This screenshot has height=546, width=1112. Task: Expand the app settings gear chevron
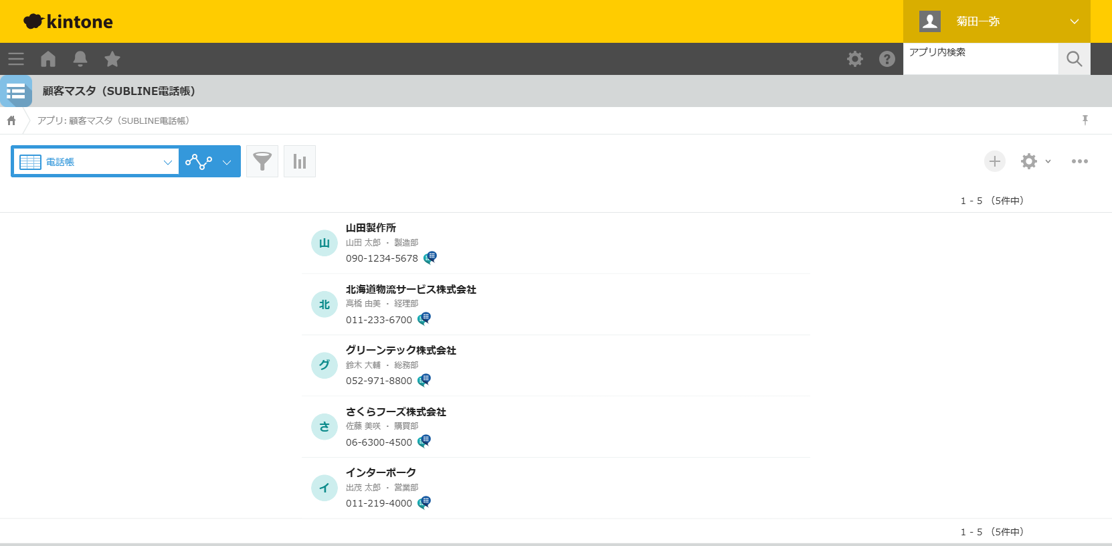point(1048,161)
